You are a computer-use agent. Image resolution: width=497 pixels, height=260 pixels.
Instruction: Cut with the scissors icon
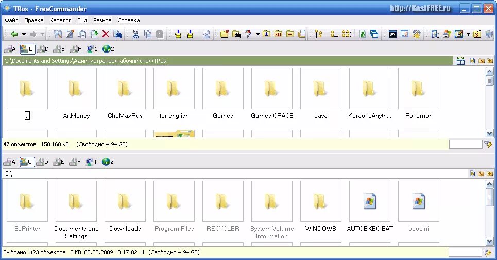pos(135,34)
